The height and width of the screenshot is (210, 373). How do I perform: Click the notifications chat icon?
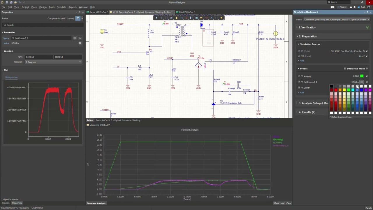(x=332, y=7)
